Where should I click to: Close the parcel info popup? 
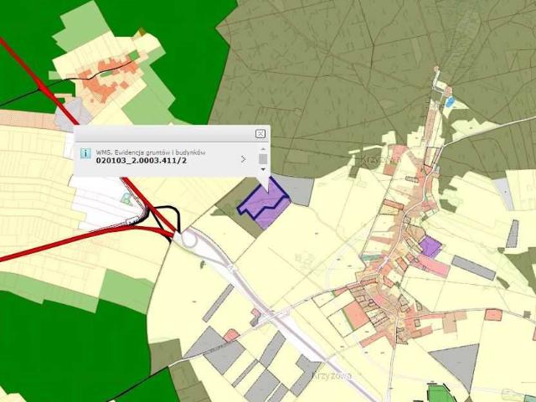pyautogui.click(x=260, y=133)
